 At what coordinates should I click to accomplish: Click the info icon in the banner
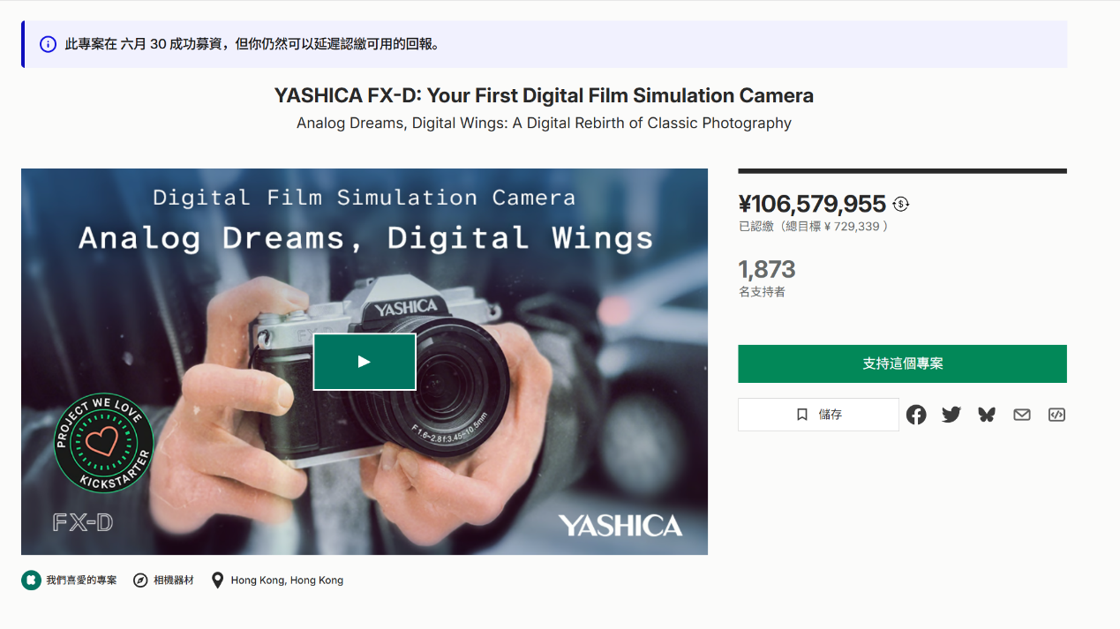[48, 44]
